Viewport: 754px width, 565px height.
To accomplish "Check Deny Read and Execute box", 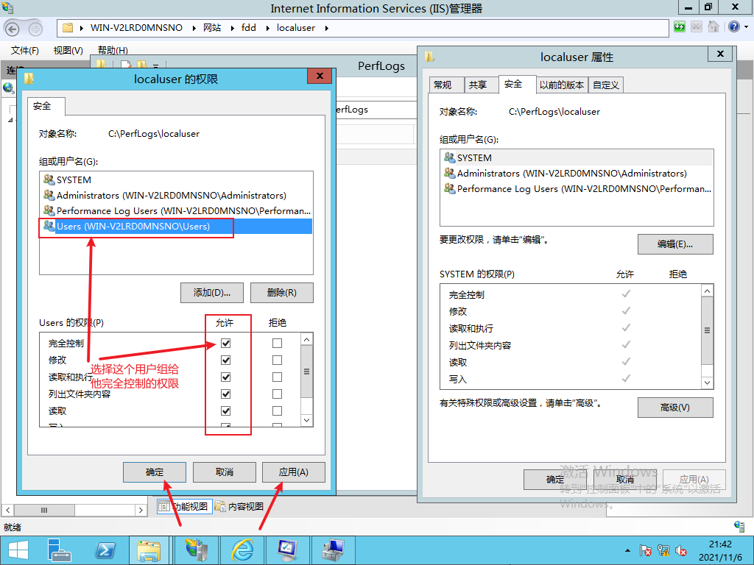I will 277,377.
